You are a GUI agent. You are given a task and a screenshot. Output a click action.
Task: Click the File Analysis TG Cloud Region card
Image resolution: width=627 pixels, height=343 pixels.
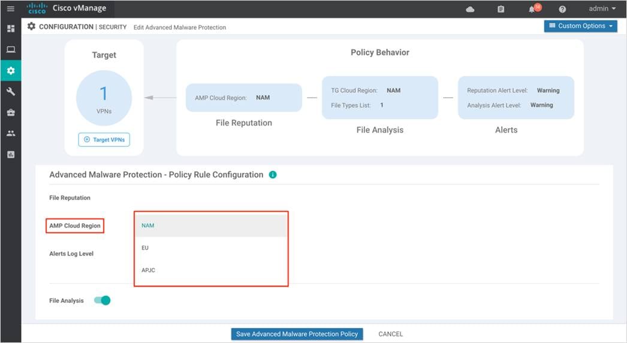tap(380, 98)
